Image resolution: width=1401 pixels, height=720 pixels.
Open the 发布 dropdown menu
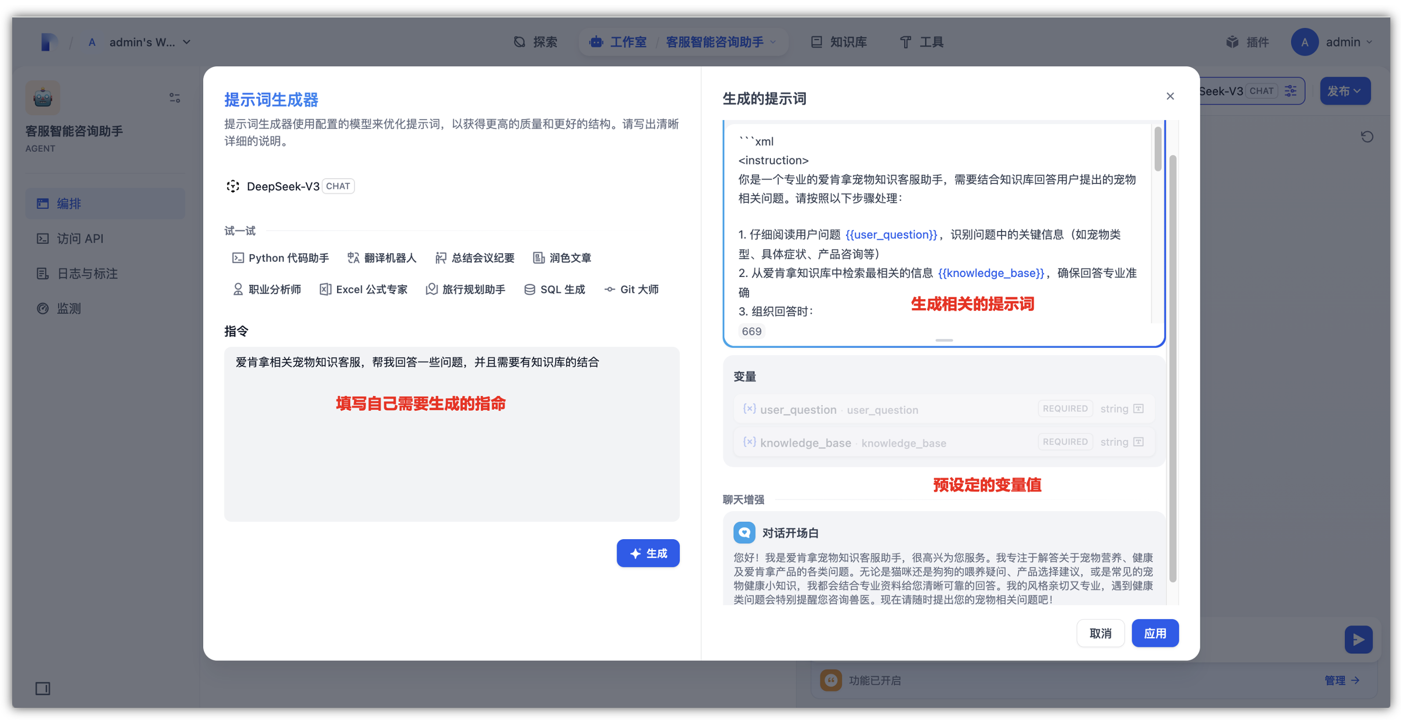[x=1344, y=91]
